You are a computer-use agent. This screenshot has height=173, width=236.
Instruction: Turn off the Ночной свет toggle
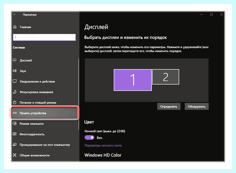(89, 137)
